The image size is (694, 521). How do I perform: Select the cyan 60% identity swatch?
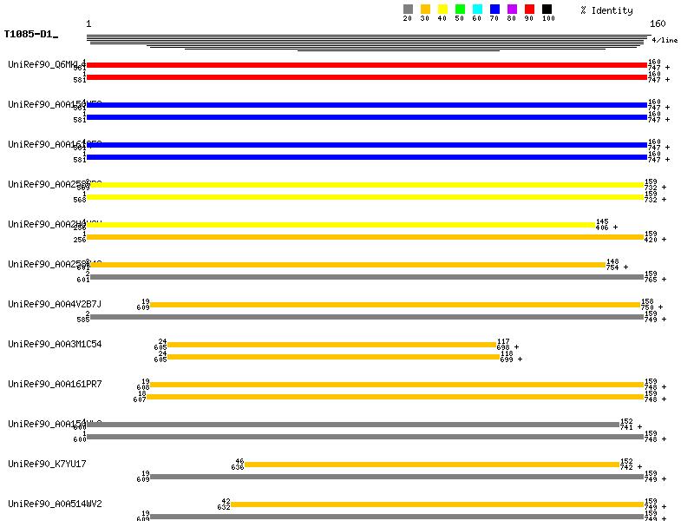point(477,10)
